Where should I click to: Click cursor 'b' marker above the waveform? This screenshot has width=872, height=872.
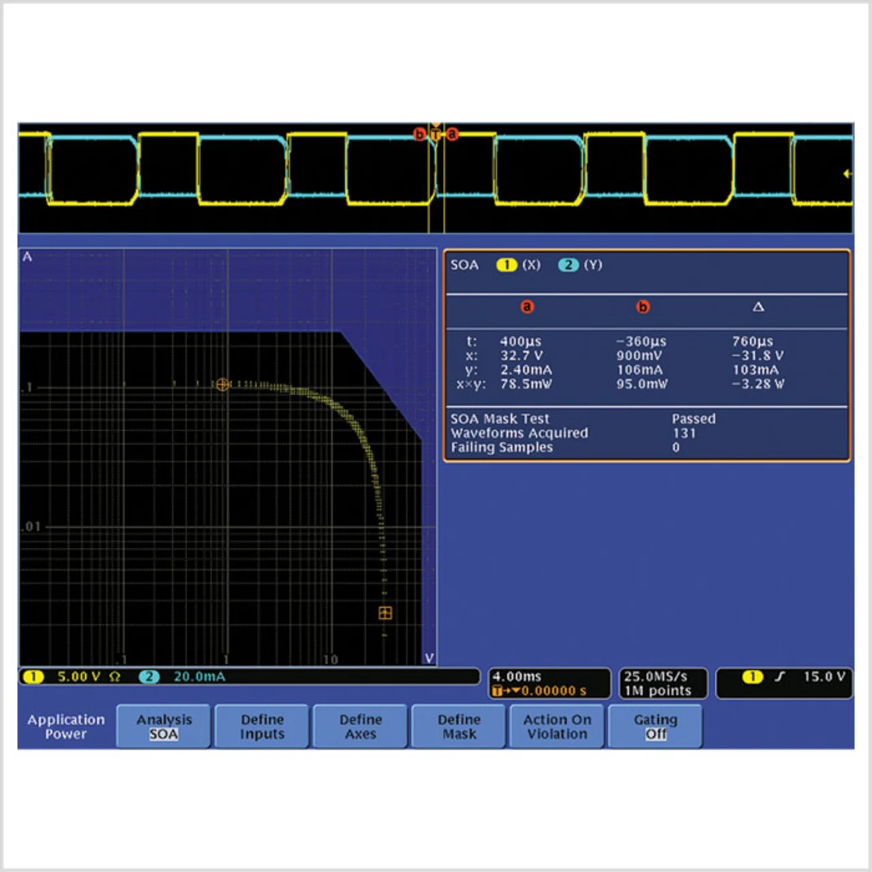[x=420, y=134]
